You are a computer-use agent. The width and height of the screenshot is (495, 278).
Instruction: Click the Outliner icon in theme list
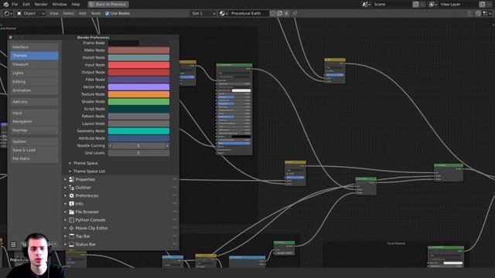click(72, 188)
